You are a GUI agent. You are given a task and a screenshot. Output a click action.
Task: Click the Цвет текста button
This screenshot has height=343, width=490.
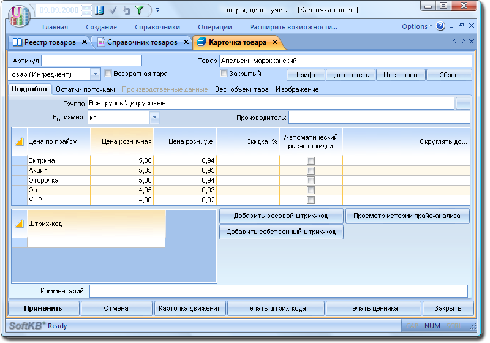coord(350,75)
